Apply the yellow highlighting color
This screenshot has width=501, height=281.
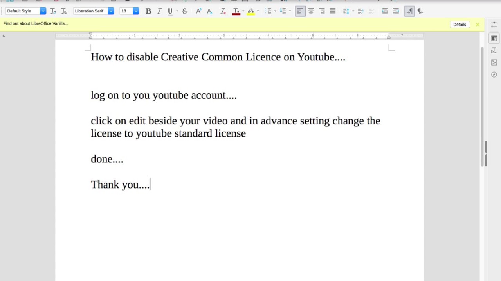click(x=251, y=11)
